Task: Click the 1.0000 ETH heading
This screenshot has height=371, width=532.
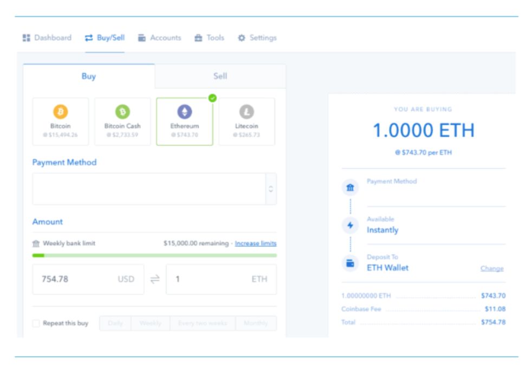Action: [x=424, y=131]
